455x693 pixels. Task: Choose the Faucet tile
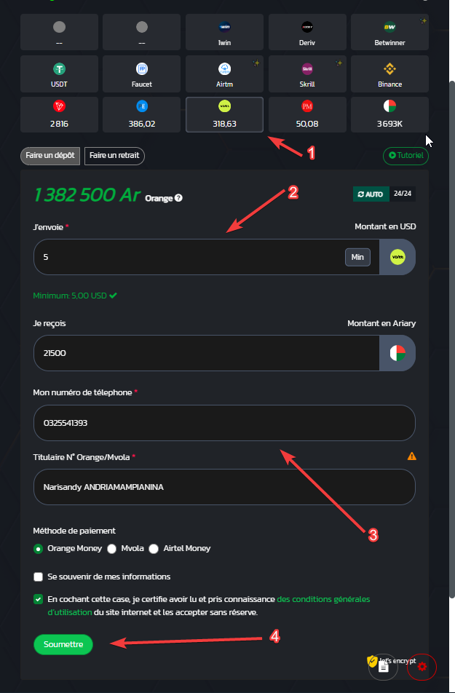coord(141,74)
